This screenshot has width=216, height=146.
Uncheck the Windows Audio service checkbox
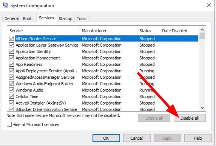(x=11, y=90)
